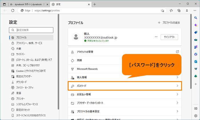Screen dimensions: 200x120
Task: Open [スタート]、[ホーム]、および [新規] タブ settings
Action: [31, 60]
